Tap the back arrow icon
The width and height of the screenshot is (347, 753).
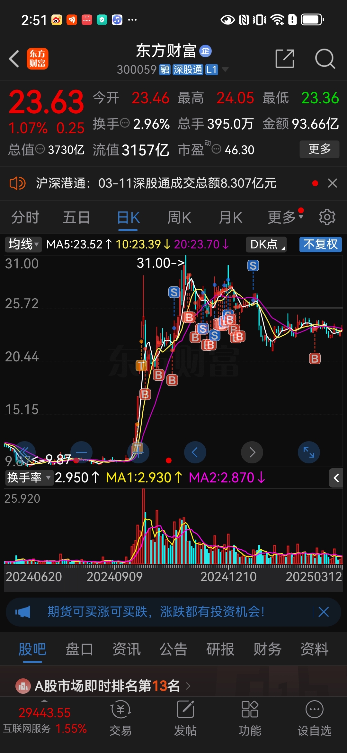click(14, 59)
